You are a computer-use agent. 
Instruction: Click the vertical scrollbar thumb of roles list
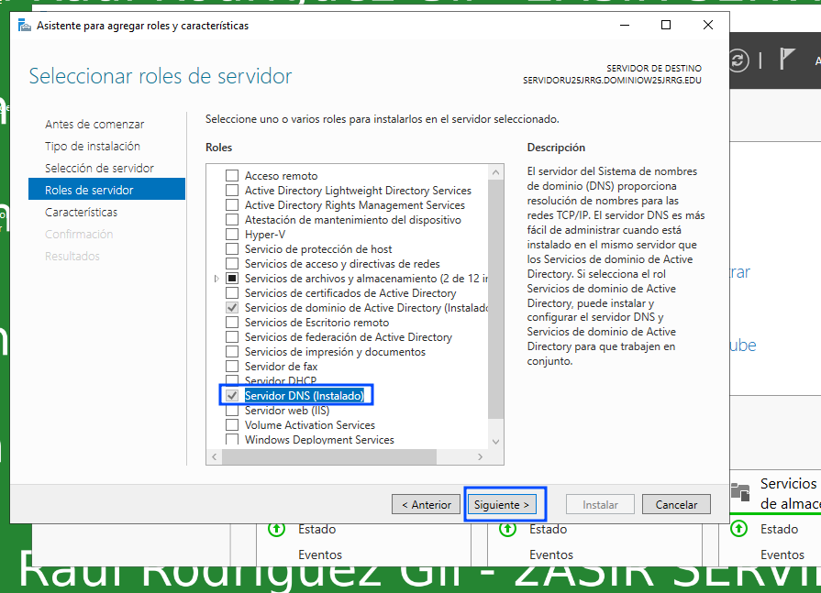point(496,299)
